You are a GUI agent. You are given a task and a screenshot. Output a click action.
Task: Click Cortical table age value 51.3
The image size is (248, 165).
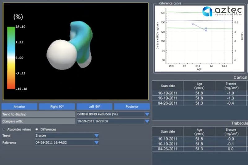(199, 103)
